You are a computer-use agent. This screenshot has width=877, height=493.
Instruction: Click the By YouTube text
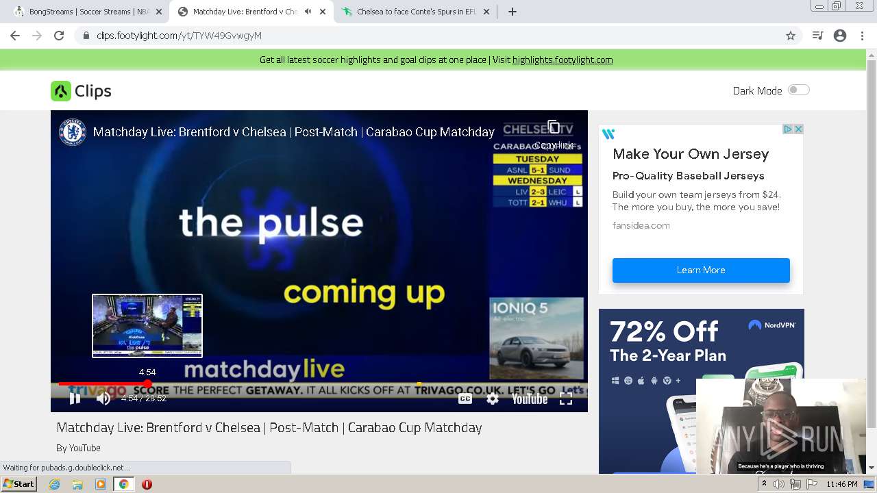(78, 448)
